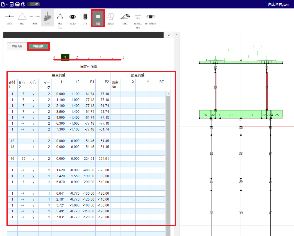The width and height of the screenshot is (294, 236).
Task: Select the P2 cell showing -510.00
Action: click(x=103, y=182)
